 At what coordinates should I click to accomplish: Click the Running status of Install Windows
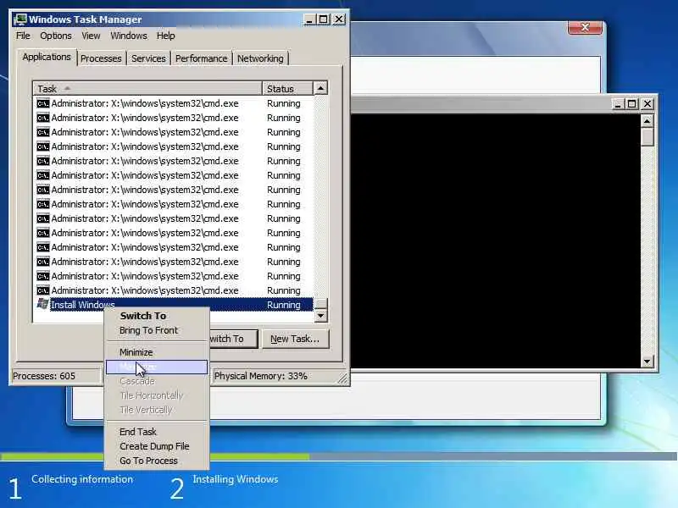click(x=284, y=305)
